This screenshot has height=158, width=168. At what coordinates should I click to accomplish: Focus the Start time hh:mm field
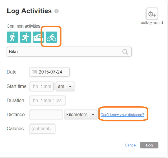tap(41, 86)
